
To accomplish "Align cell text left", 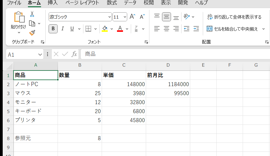I will click(x=157, y=28).
